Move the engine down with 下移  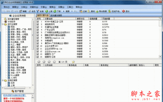[x=55, y=11]
